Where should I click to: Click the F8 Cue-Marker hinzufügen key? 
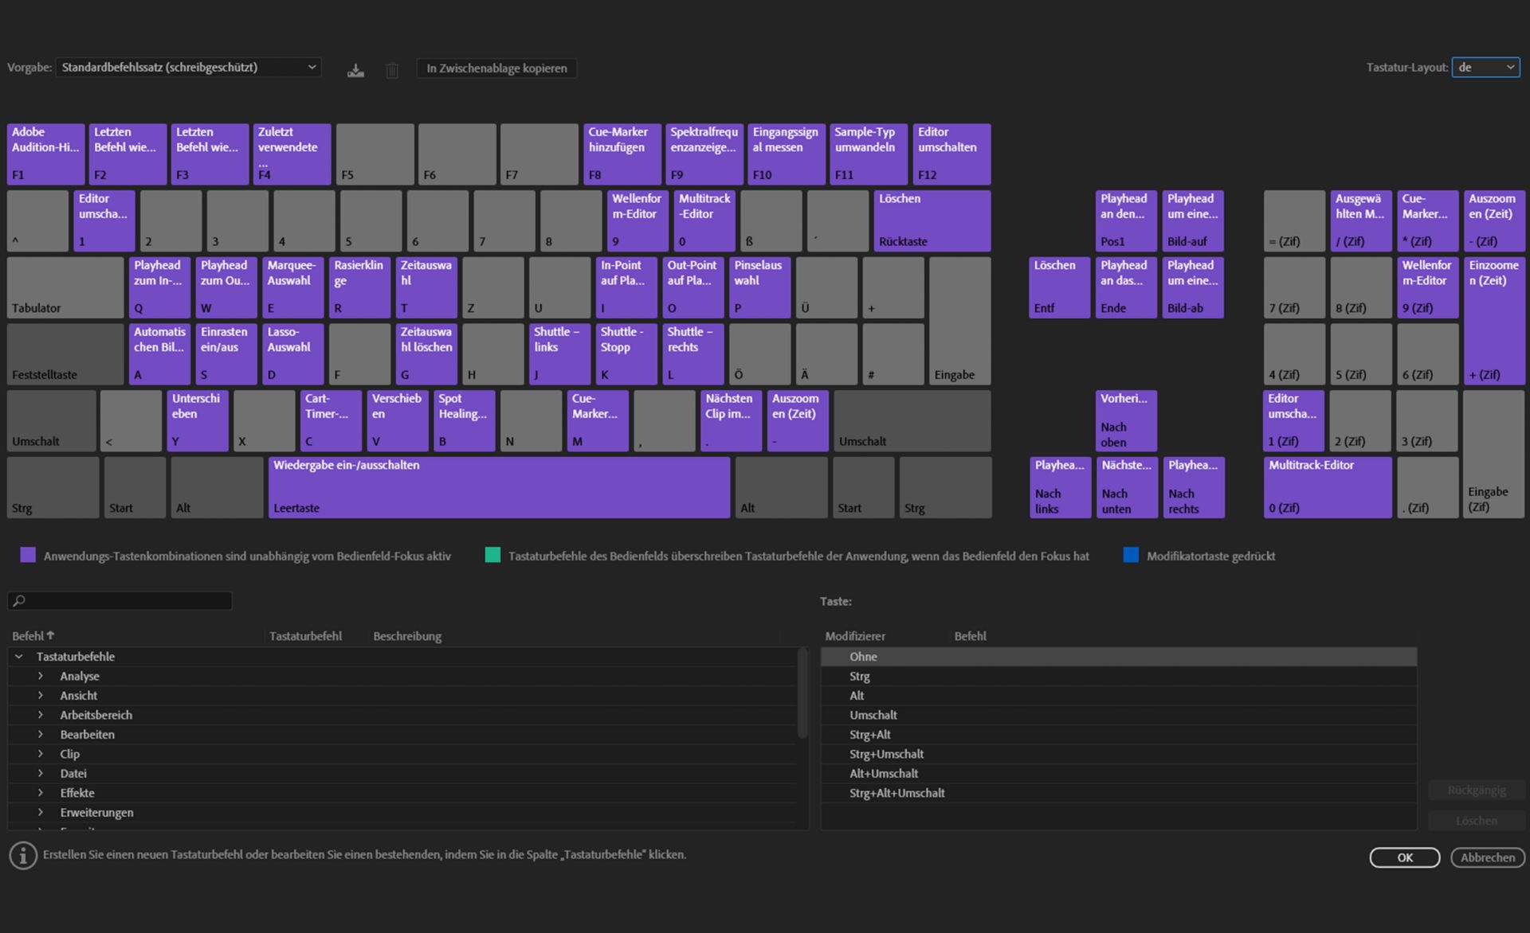[x=622, y=154]
